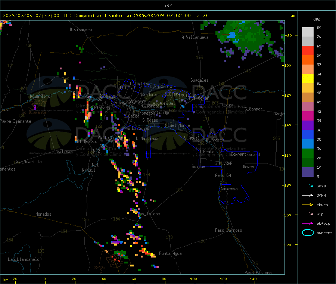Click the white 80 dBZ color swatch
336x284 pixels.
pyautogui.click(x=308, y=32)
